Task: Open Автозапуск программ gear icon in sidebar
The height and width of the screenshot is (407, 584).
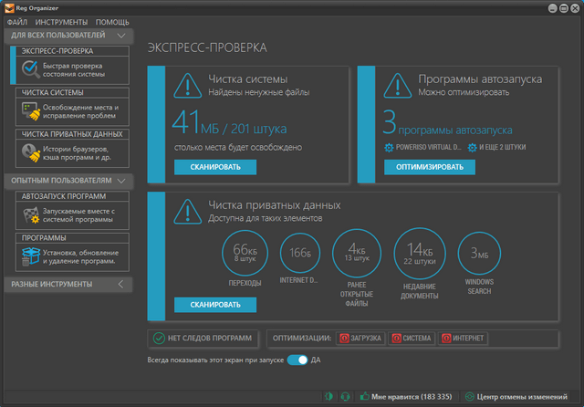Action: click(x=31, y=215)
